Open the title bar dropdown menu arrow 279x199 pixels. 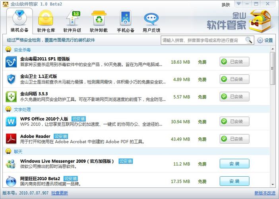(238, 4)
